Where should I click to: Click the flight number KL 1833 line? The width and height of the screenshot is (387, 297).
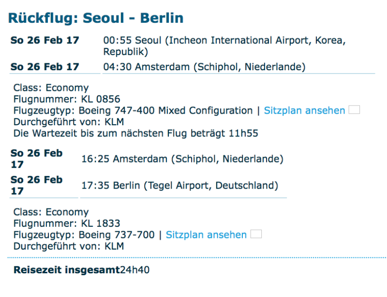pyautogui.click(x=60, y=223)
